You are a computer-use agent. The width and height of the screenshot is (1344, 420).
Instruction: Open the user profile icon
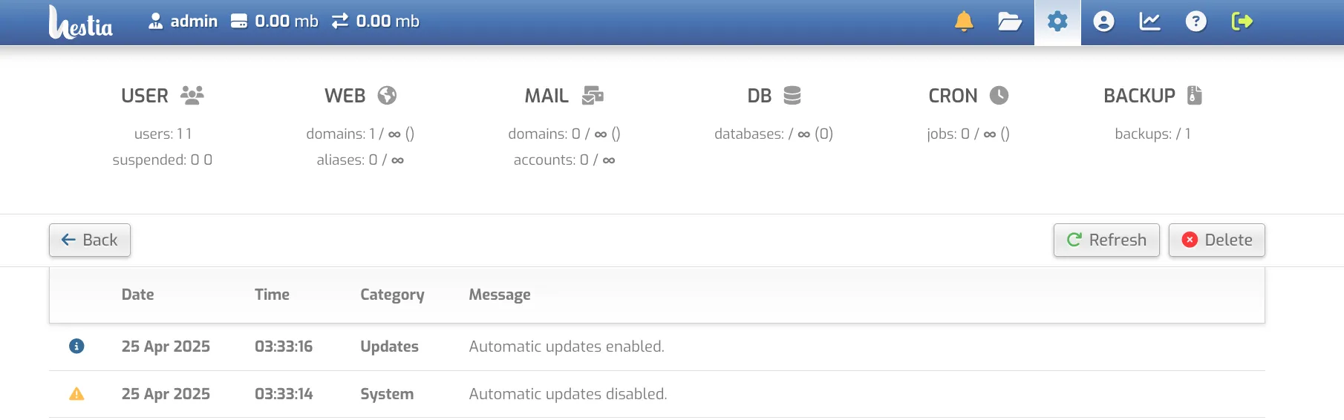click(x=1103, y=22)
